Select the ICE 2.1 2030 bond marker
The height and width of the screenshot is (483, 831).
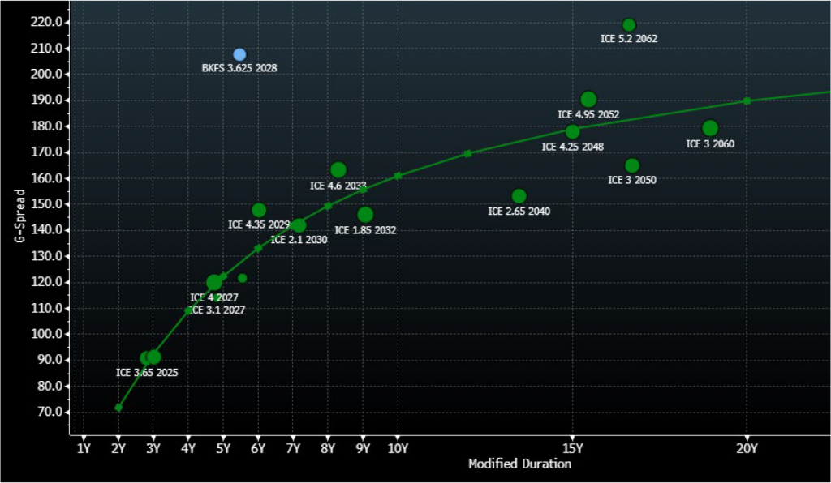pos(299,225)
